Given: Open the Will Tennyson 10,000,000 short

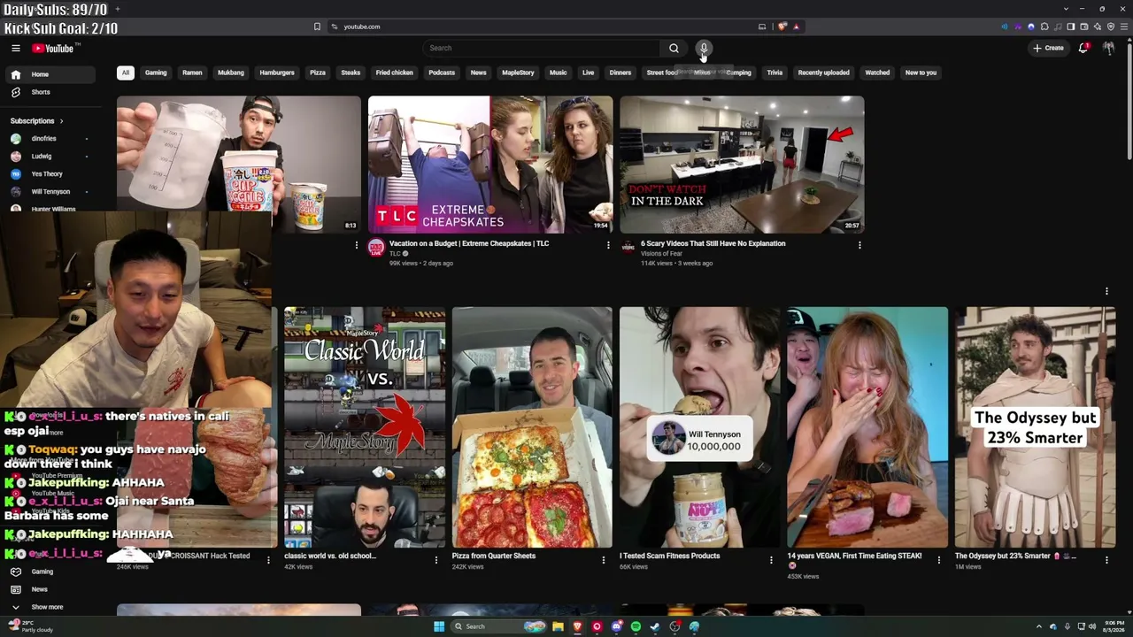Looking at the screenshot, I should pyautogui.click(x=700, y=427).
